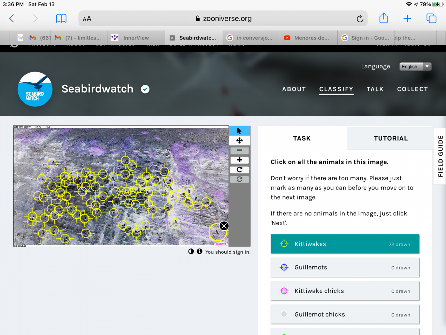
Task: Click the seabird colony subject image
Action: pos(121,186)
